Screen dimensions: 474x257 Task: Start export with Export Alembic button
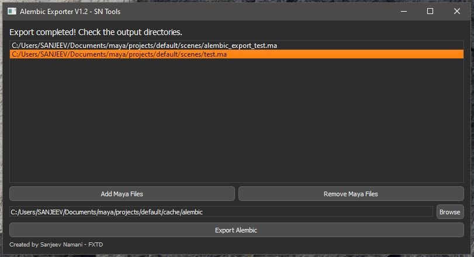(236, 230)
